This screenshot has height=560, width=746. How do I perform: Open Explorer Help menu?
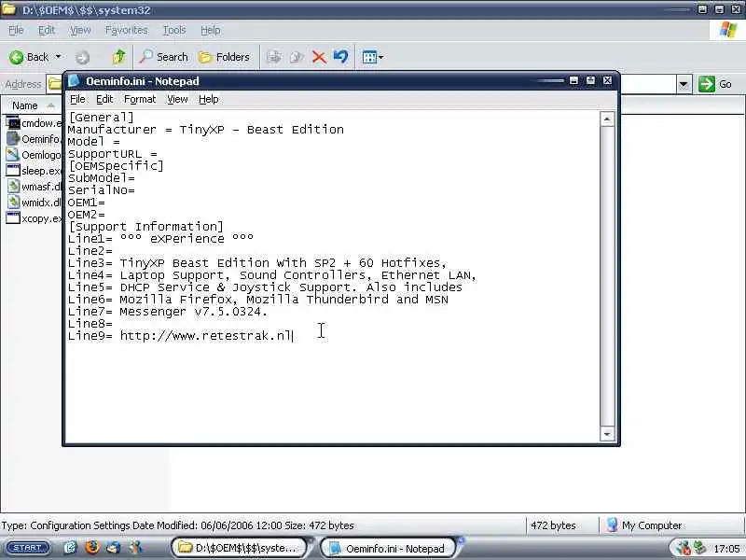[210, 30]
